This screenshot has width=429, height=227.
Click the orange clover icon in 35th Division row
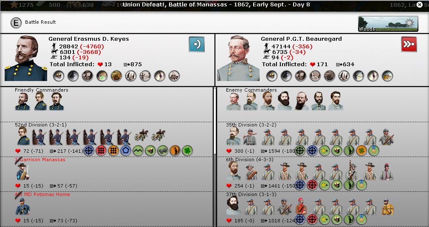tap(361, 151)
